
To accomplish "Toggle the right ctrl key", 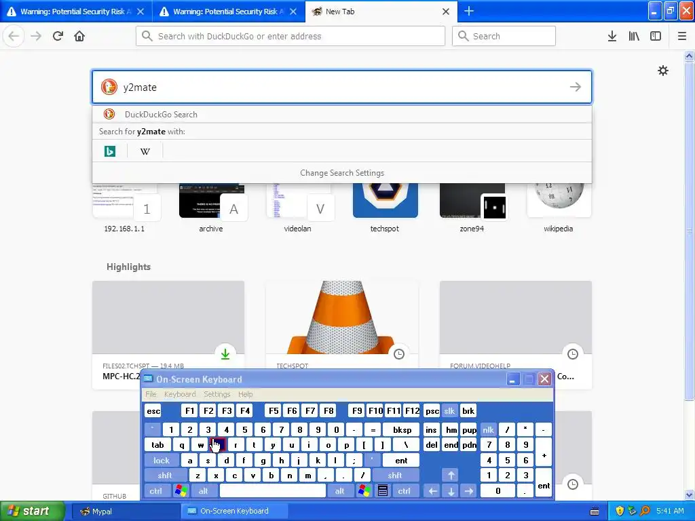I will [404, 490].
